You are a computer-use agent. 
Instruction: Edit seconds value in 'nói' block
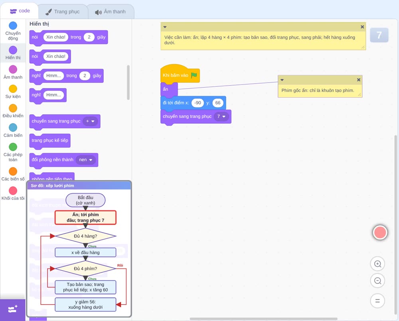(x=89, y=37)
